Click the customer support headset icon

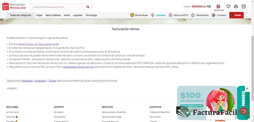click(x=236, y=7)
